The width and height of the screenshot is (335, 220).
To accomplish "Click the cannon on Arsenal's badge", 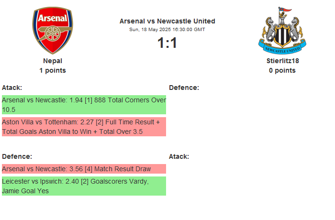I will [x=53, y=35].
